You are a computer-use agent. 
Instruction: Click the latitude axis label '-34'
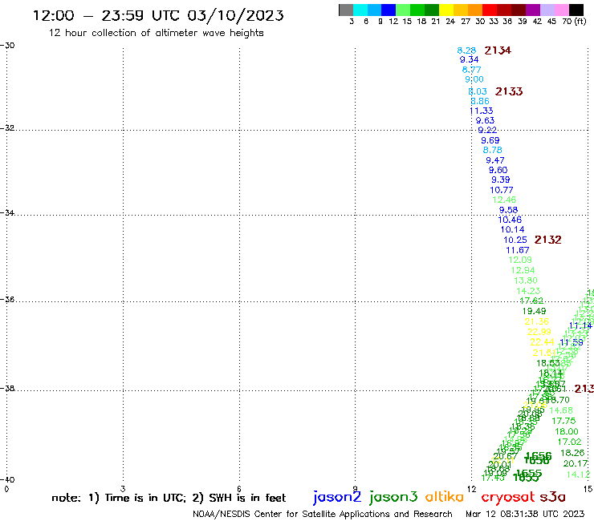pyautogui.click(x=7, y=213)
